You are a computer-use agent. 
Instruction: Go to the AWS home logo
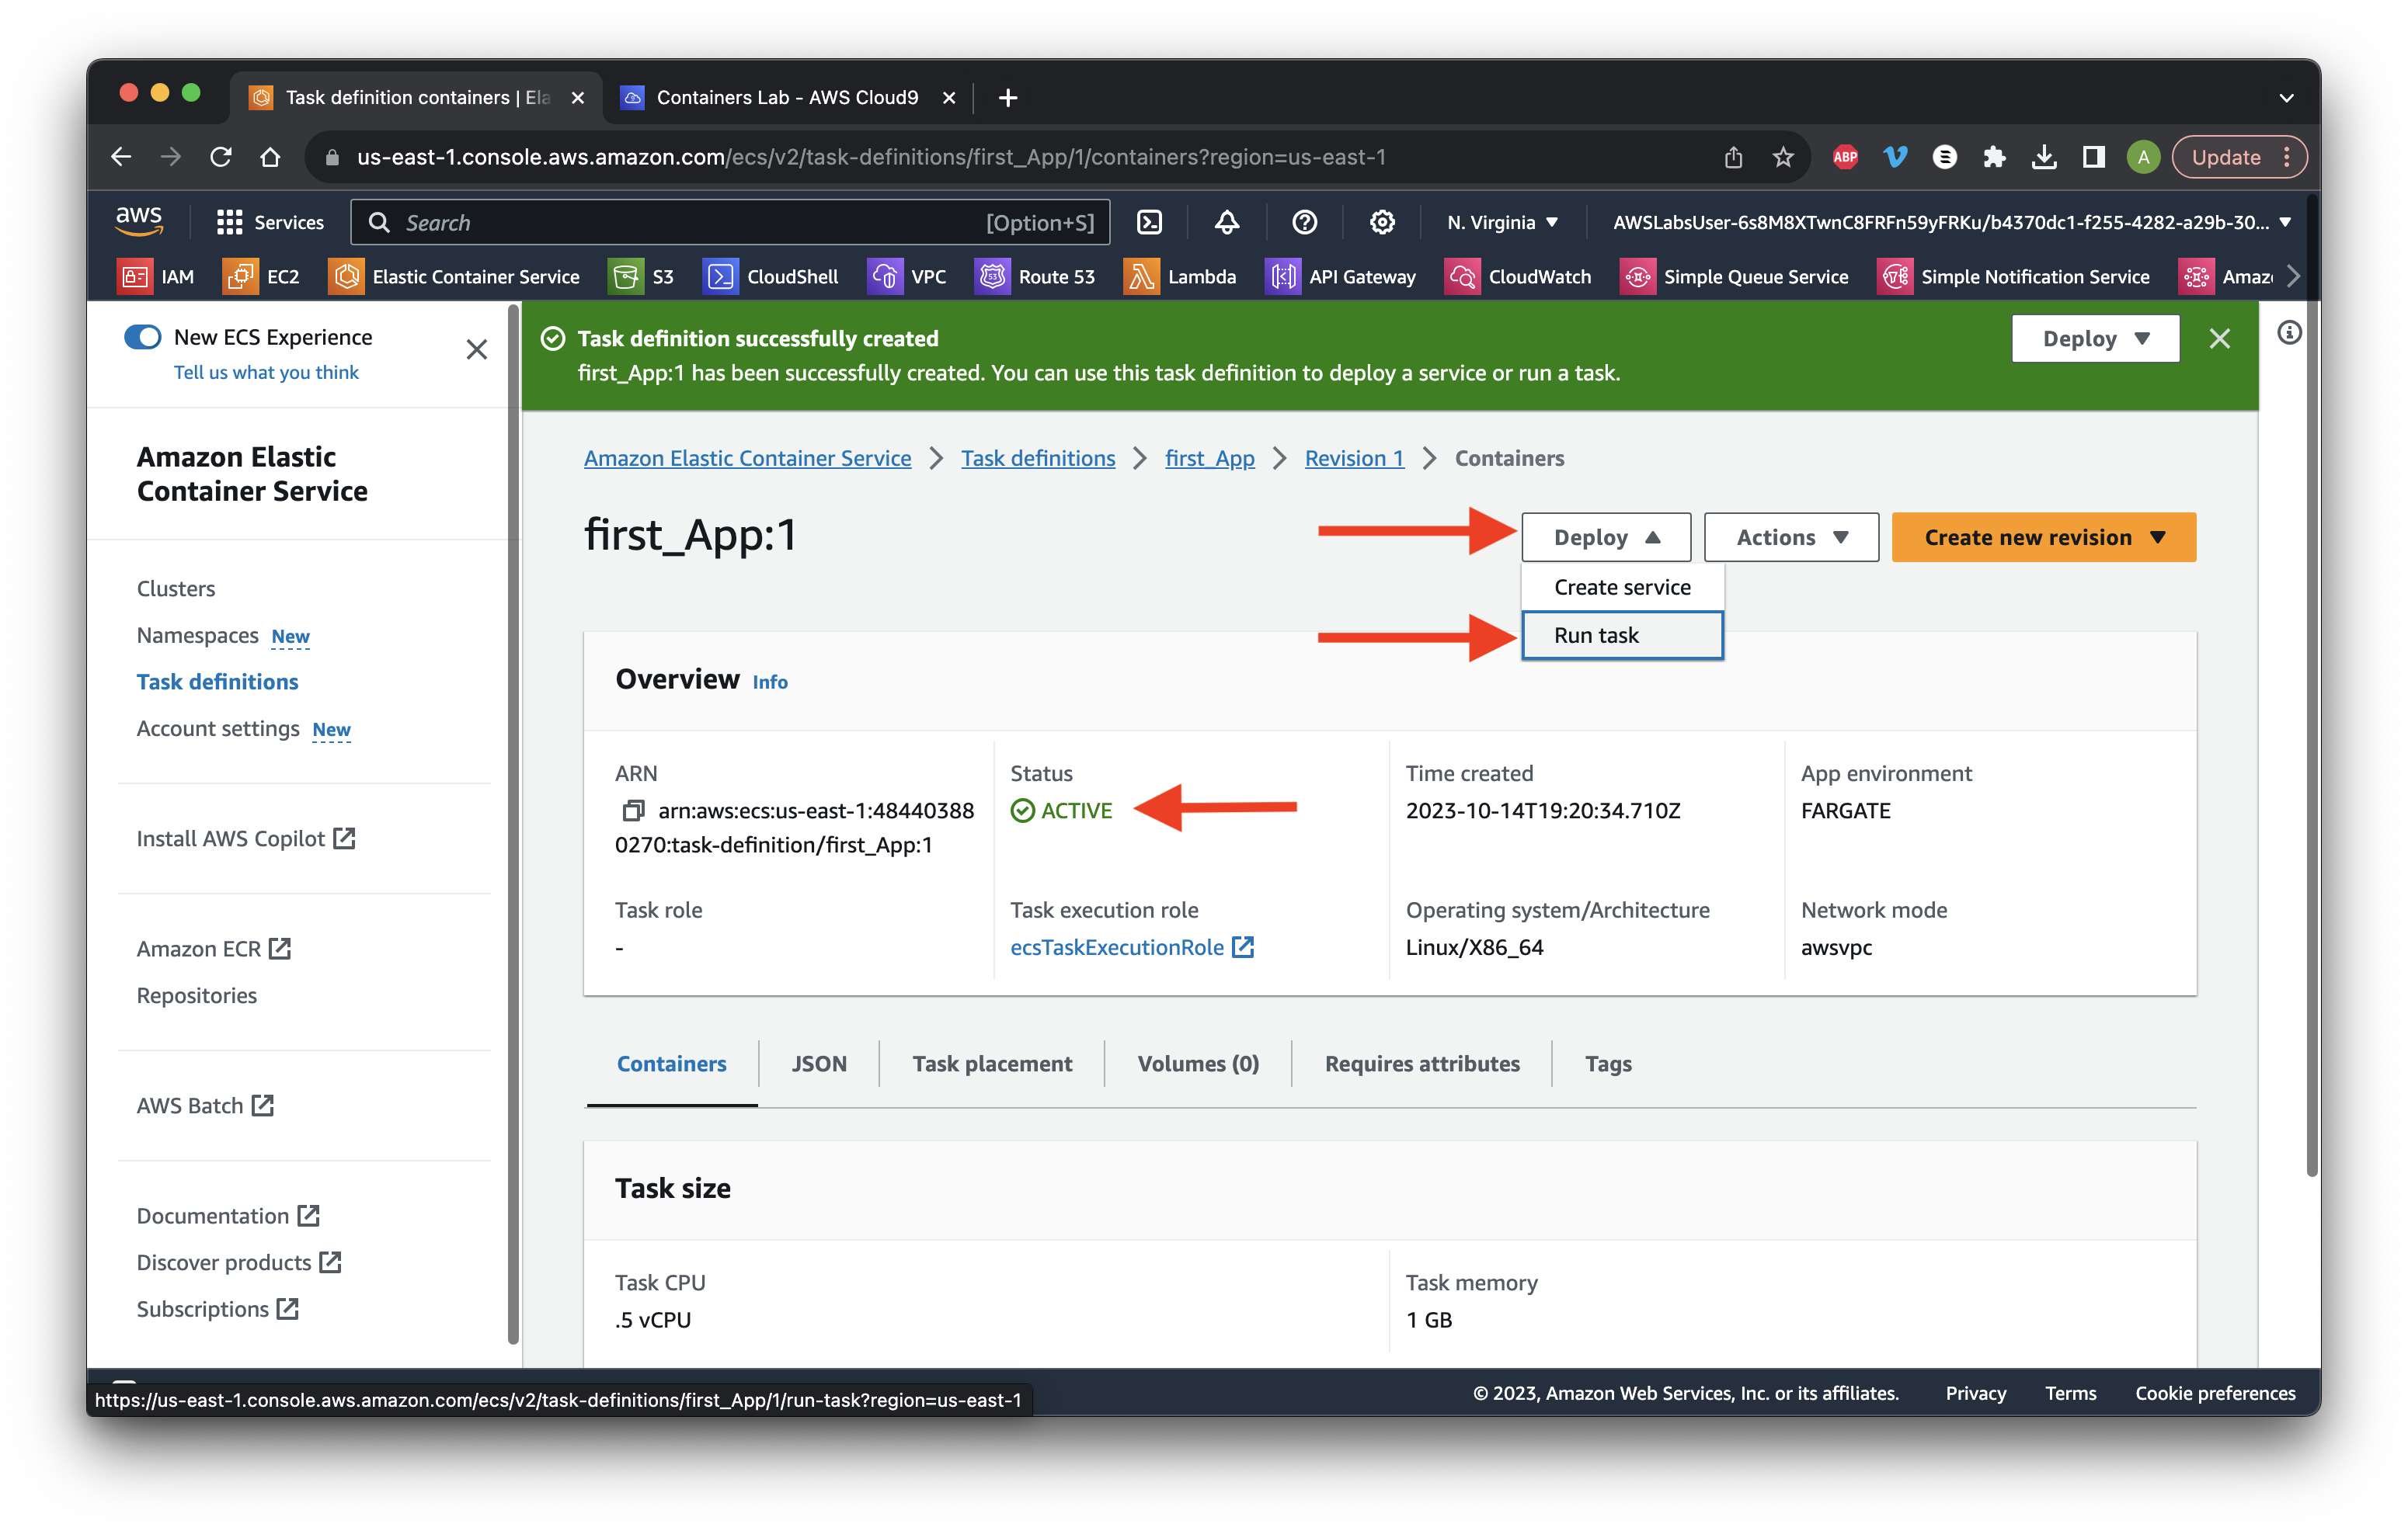coord(139,220)
